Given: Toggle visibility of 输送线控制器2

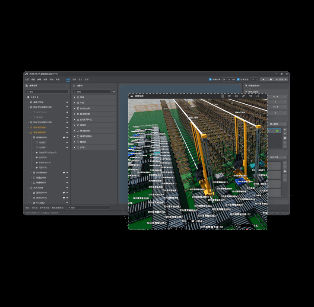Looking at the screenshot, I should click(67, 132).
